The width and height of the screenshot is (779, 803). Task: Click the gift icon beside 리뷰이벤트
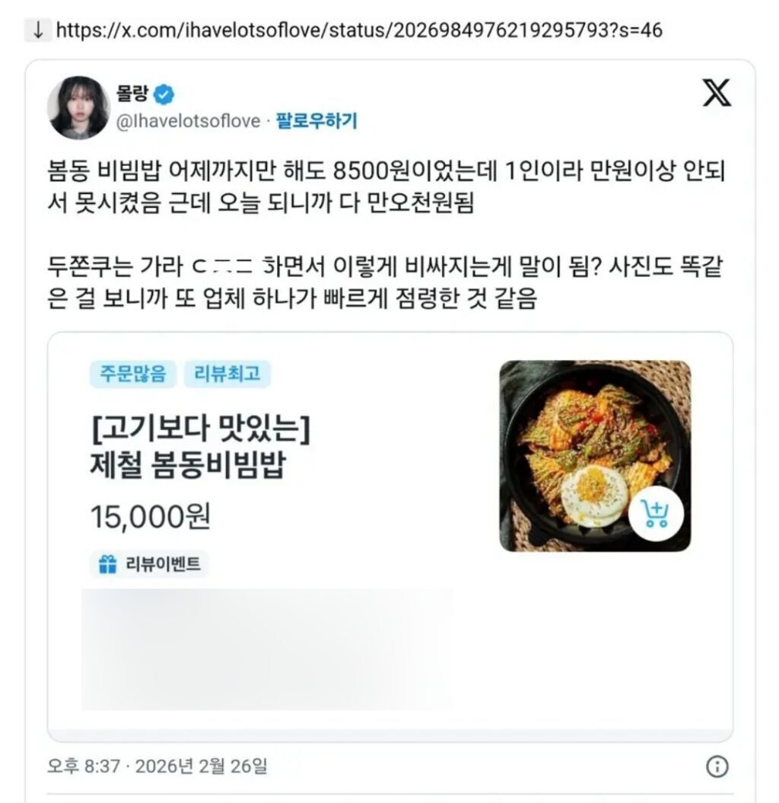pyautogui.click(x=107, y=564)
